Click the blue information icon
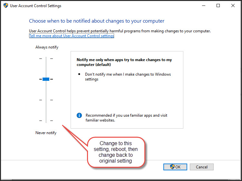The width and height of the screenshot is (242, 181). [x=79, y=115]
